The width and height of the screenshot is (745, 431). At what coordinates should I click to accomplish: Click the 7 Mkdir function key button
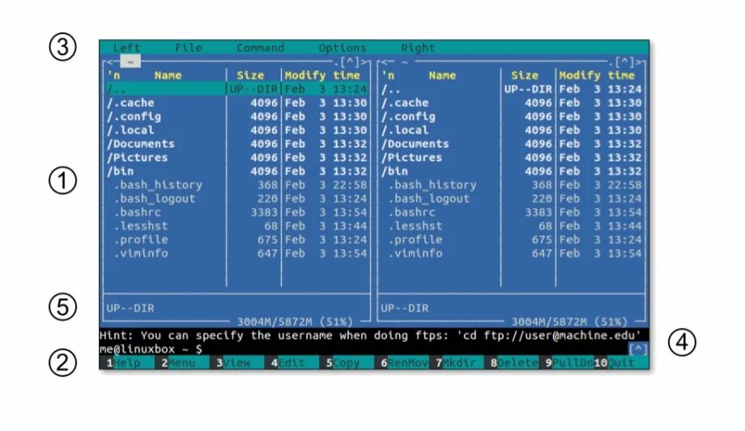(x=456, y=362)
